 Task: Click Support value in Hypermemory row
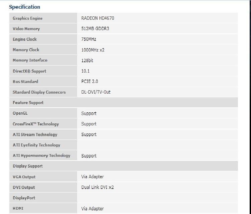click(x=89, y=156)
